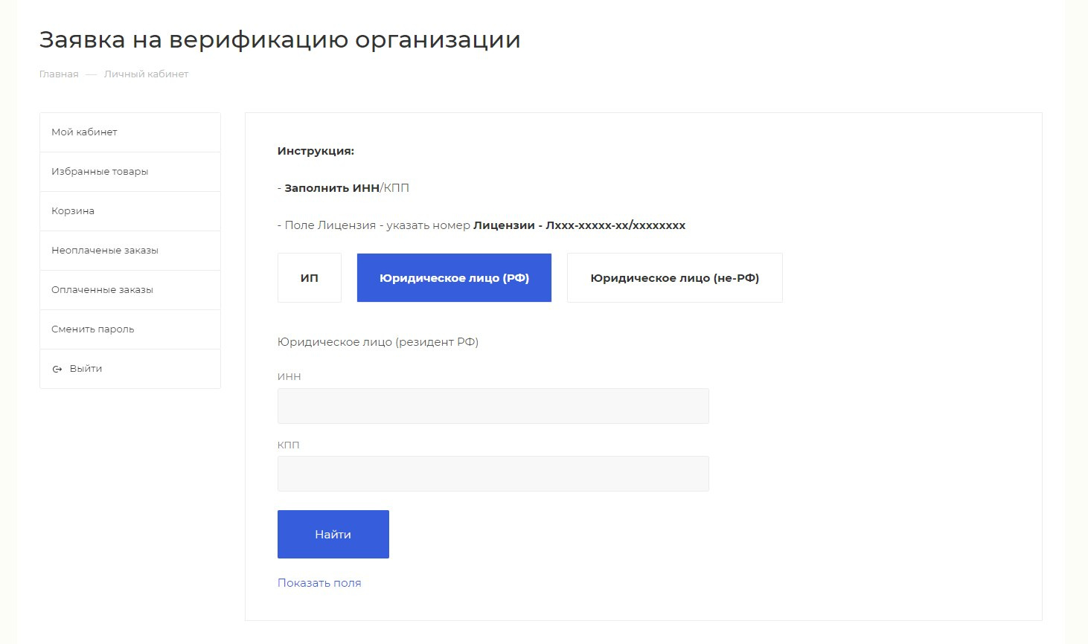Go to Главная breadcrumb link
The image size is (1088, 644).
click(x=59, y=74)
